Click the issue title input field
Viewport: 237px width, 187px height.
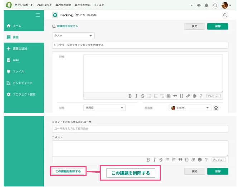click(140, 45)
